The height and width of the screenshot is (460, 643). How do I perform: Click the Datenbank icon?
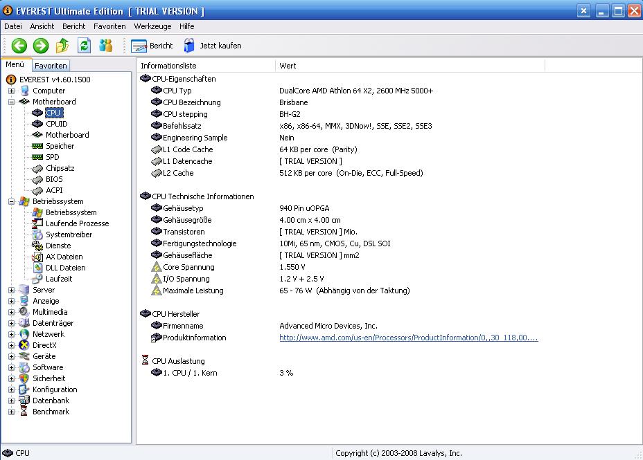point(24,401)
